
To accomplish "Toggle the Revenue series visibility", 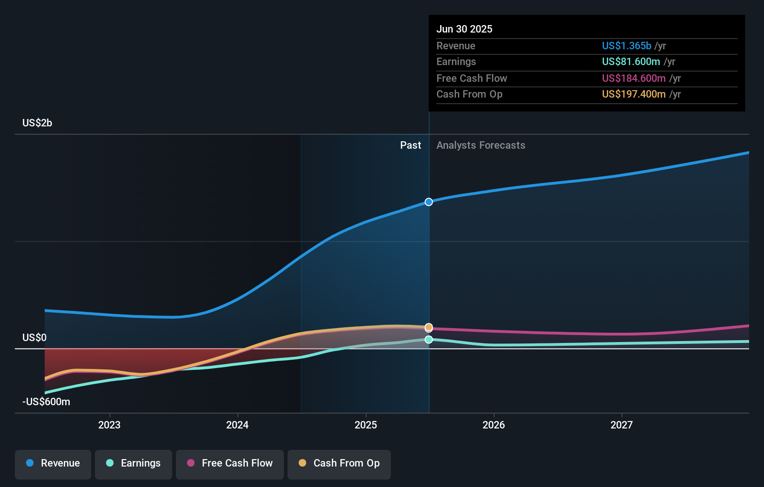I will tap(53, 464).
